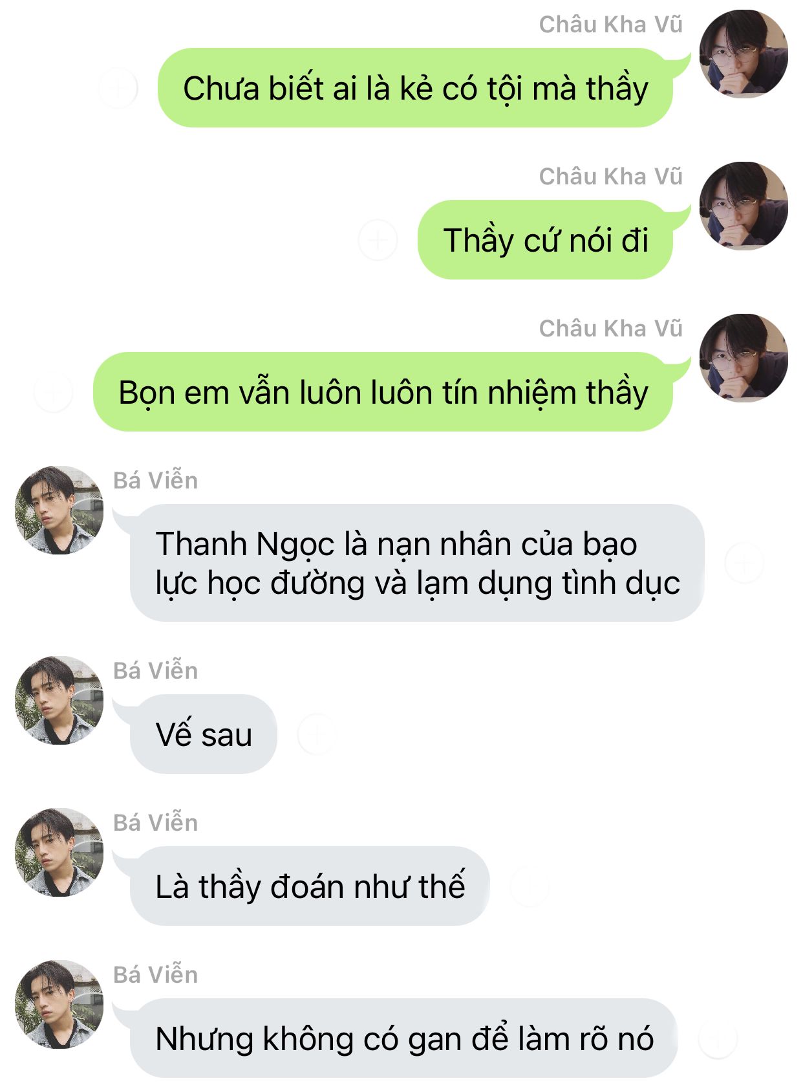Click the faint plus icon beside 'Thầy cứ nói đi'
This screenshot has width=803, height=1085.
[378, 240]
